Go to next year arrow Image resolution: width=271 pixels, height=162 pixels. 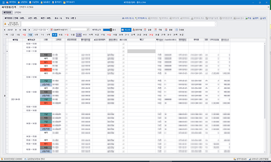[x=16, y=30]
